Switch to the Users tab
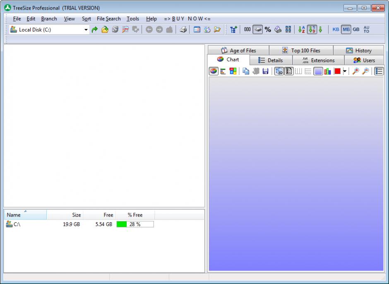 coord(364,60)
